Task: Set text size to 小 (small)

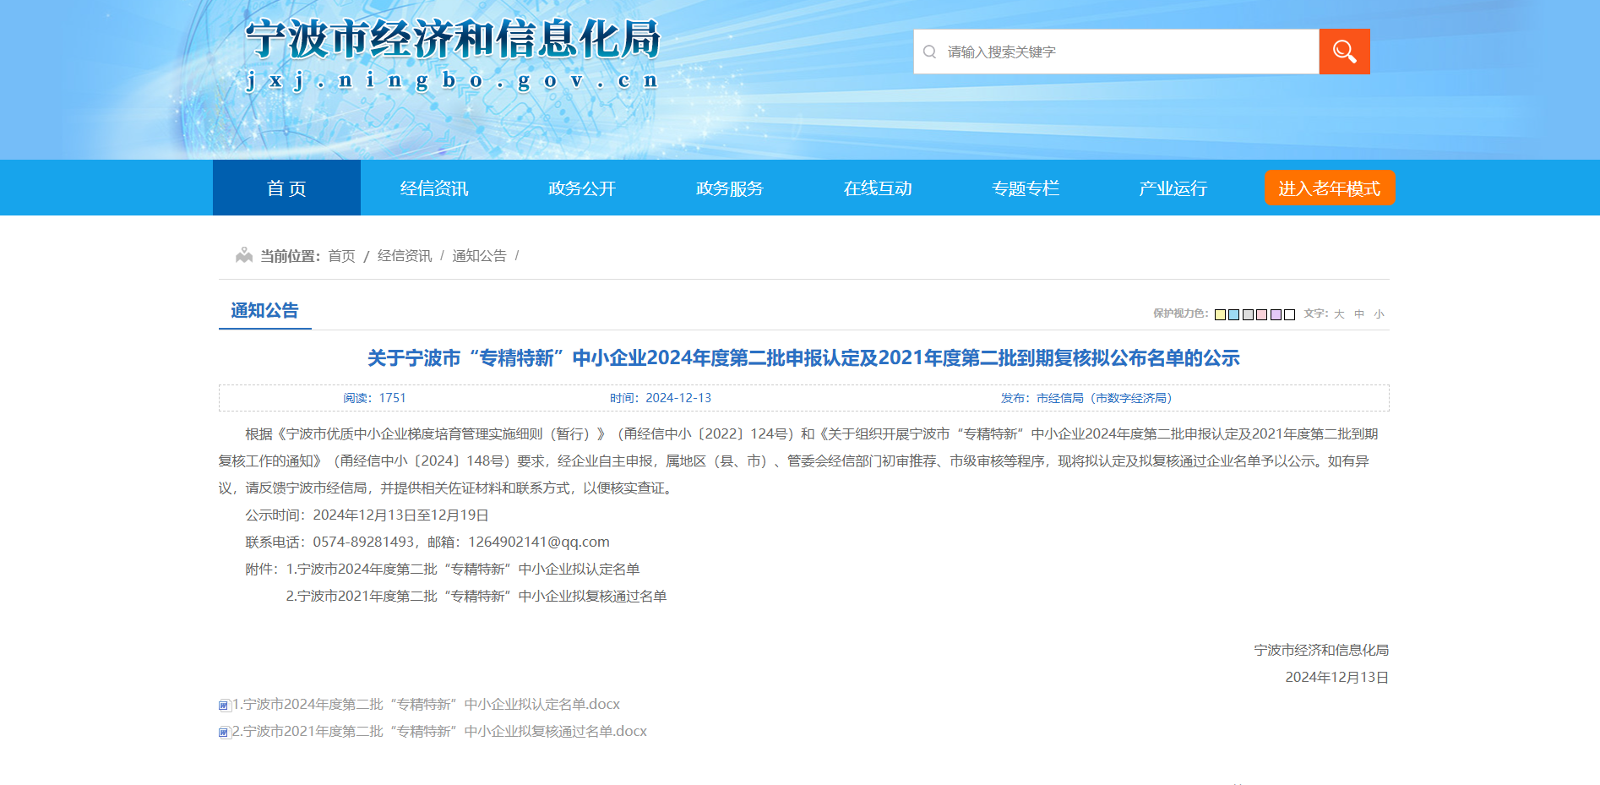Action: point(1379,314)
